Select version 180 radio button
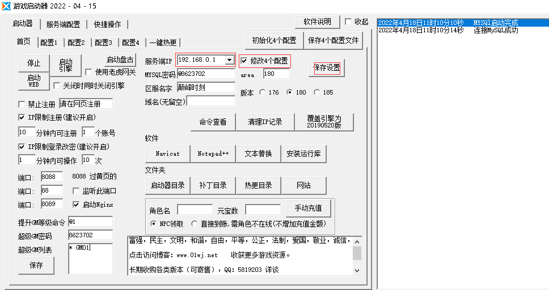The height and width of the screenshot is (290, 549). point(290,92)
